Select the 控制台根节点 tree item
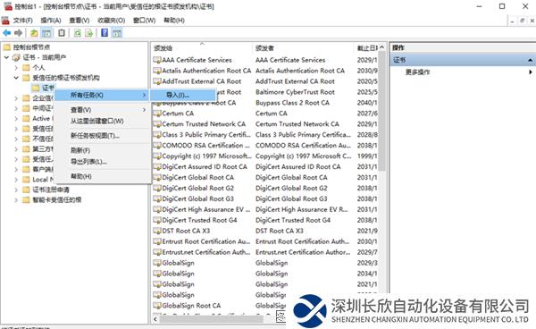This screenshot has height=329, width=536. (x=31, y=46)
